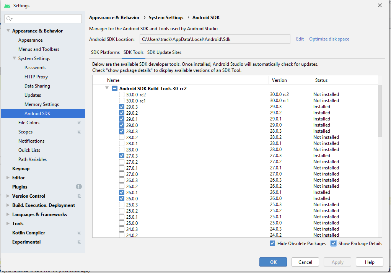This screenshot has width=391, height=273.
Task: Click the Edit link for SDK location
Action: pos(300,39)
